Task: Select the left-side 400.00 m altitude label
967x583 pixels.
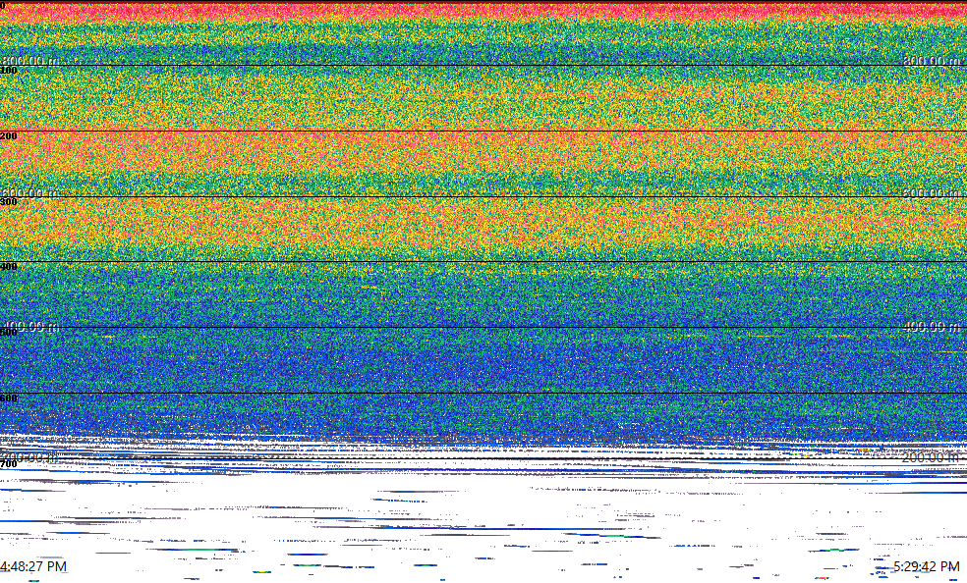Action: tap(30, 326)
